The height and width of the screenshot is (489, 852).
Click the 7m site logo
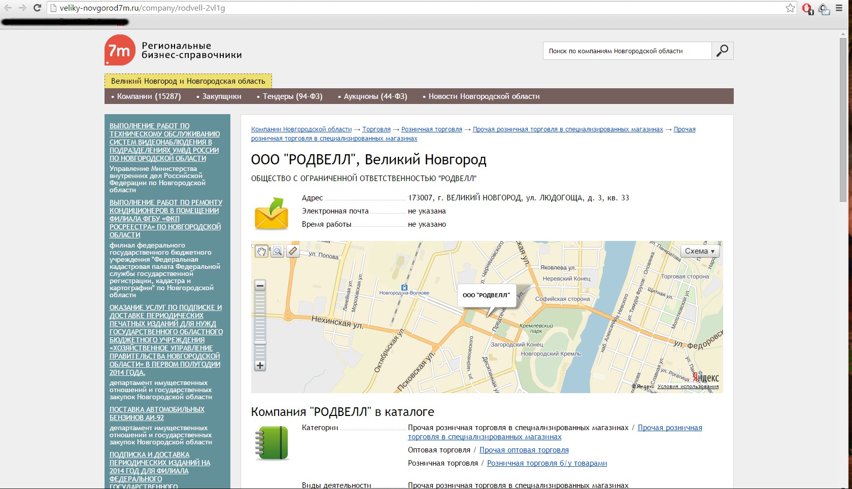tap(120, 50)
